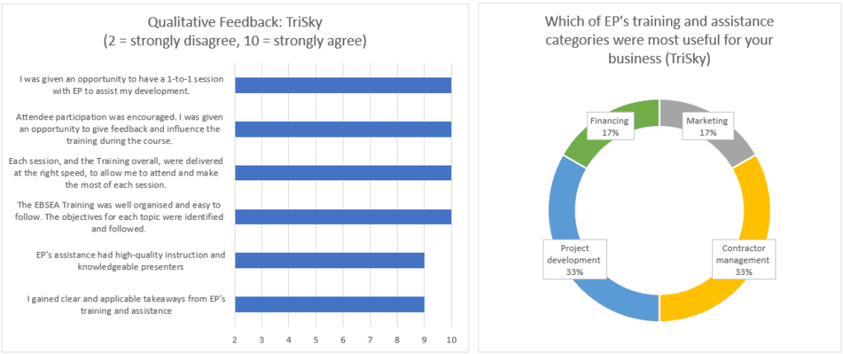This screenshot has width=843, height=354.
Task: Click axis value 2 on the bar chart
Action: click(235, 339)
